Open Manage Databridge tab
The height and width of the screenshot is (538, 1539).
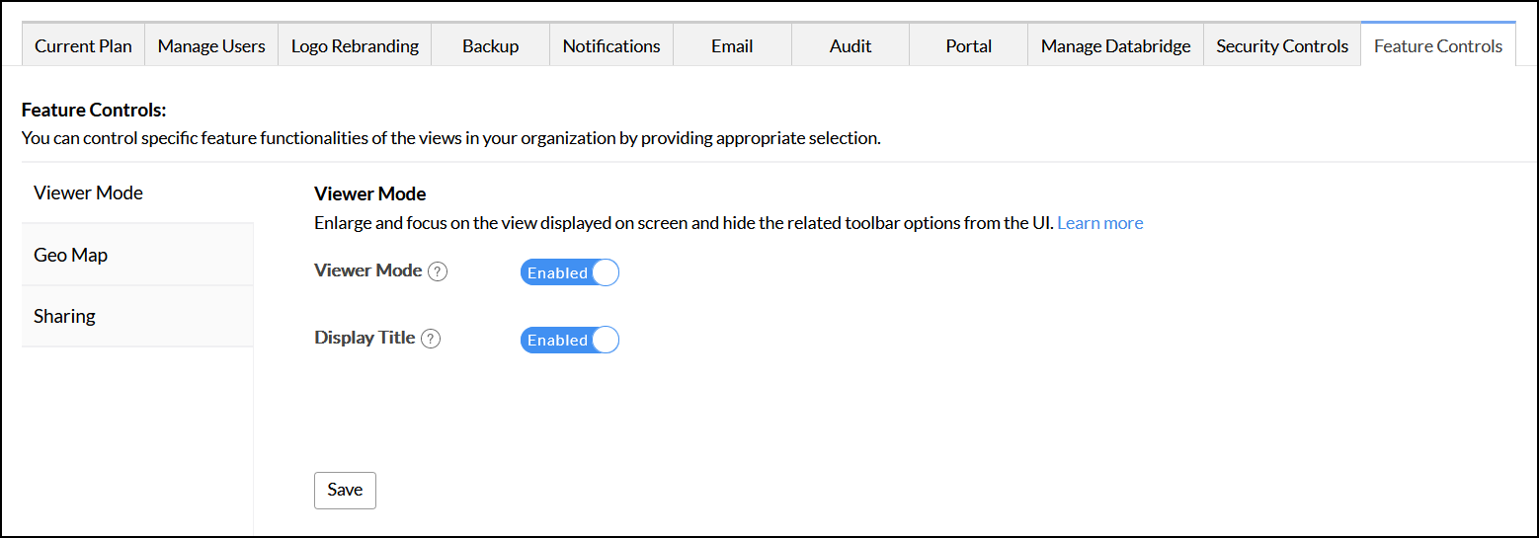(x=1115, y=45)
